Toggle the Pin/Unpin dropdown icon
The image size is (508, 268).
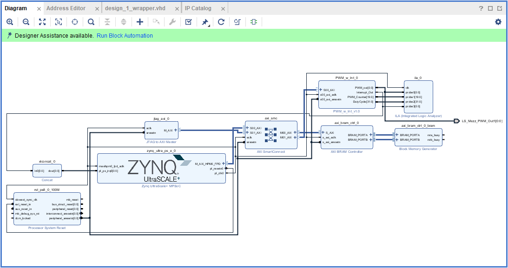[x=205, y=22]
